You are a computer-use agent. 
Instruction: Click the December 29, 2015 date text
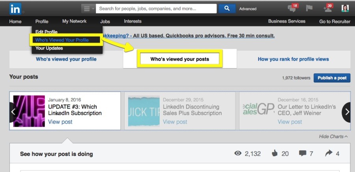click(183, 100)
